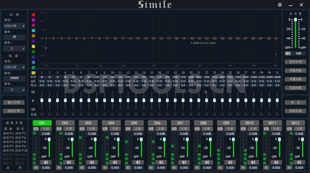310x173 pixels.
Task: Toggle the bypass radio for EQ band 1
Action: tap(41, 114)
